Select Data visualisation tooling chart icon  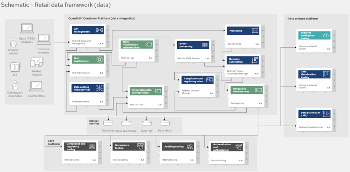[x=327, y=74]
